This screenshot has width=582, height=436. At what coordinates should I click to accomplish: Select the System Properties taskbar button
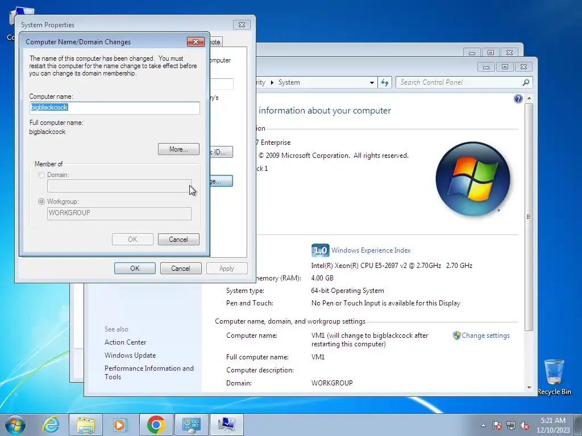(x=226, y=425)
